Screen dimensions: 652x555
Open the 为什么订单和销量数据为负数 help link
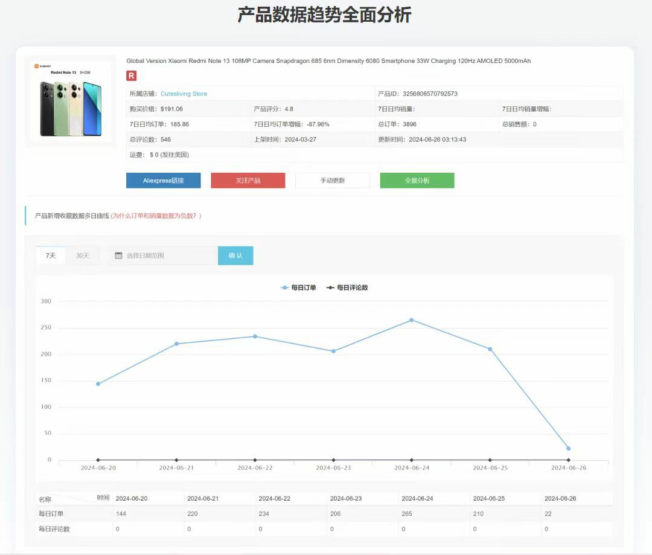[156, 216]
